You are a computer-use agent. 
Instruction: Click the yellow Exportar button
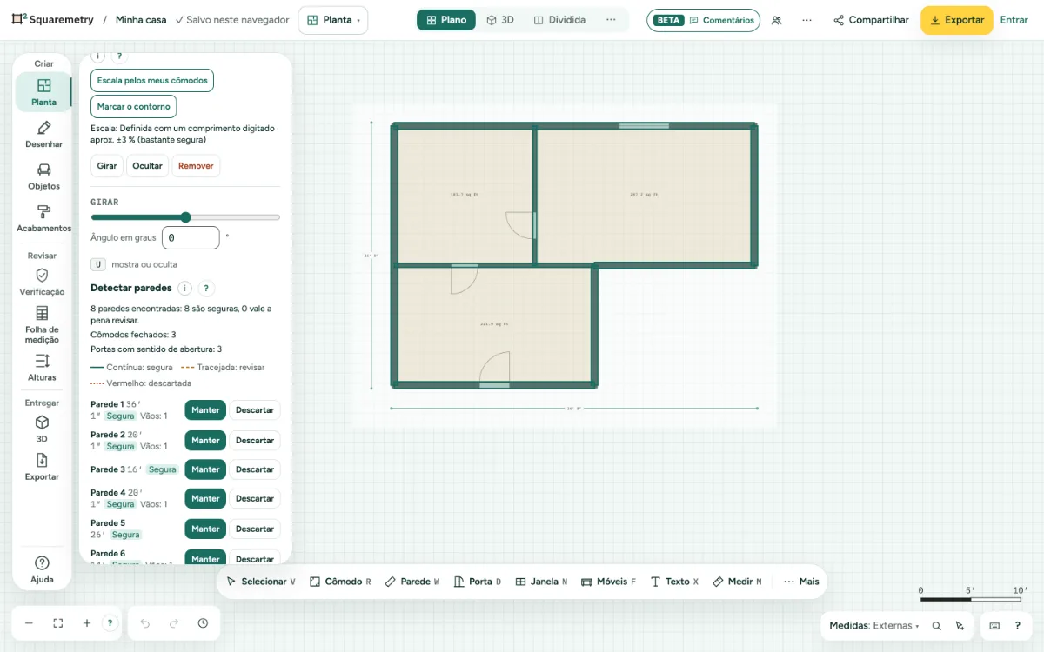click(956, 20)
